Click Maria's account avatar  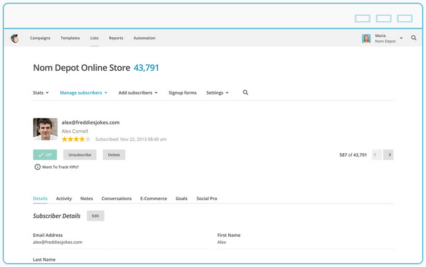click(x=366, y=38)
